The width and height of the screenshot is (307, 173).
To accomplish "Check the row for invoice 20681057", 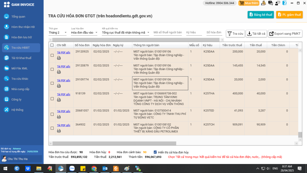I will (52, 114).
